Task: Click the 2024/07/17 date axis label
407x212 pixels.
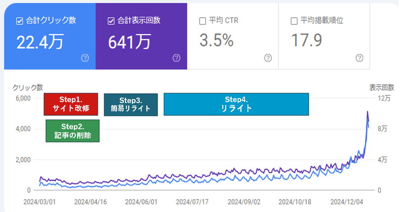Action: pos(193,202)
